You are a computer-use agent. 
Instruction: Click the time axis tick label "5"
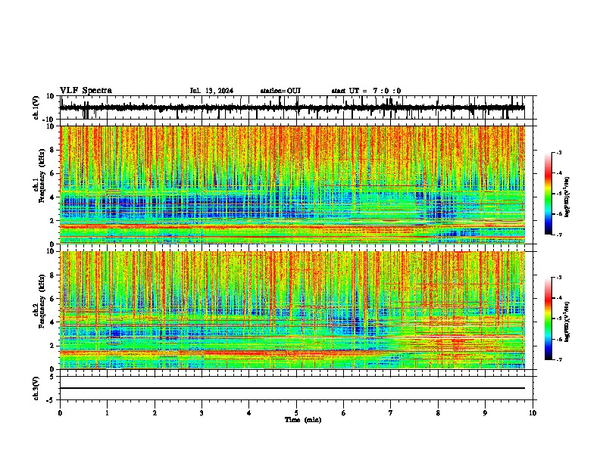(296, 413)
